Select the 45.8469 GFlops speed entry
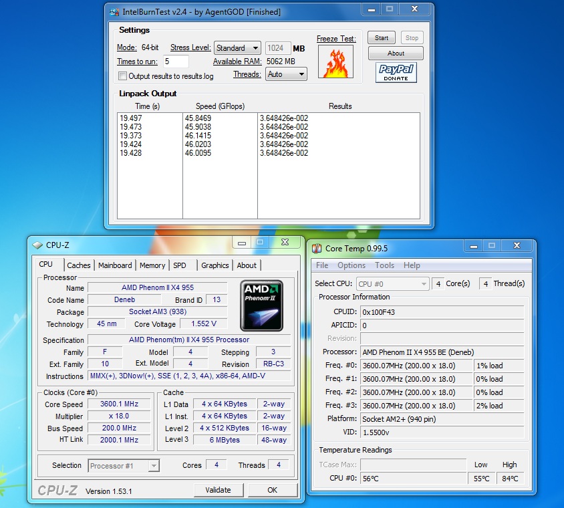The image size is (564, 508). point(198,118)
